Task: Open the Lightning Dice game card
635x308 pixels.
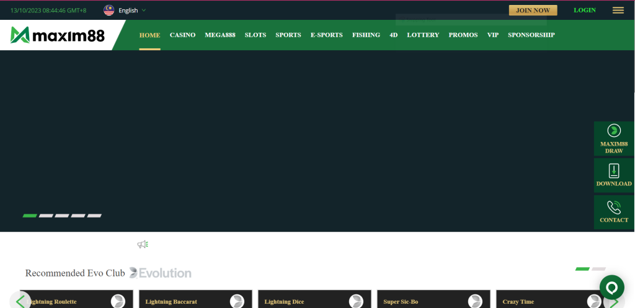Action: 314,299
